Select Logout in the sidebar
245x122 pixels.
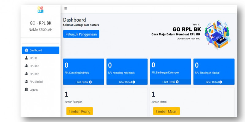pos(40,89)
